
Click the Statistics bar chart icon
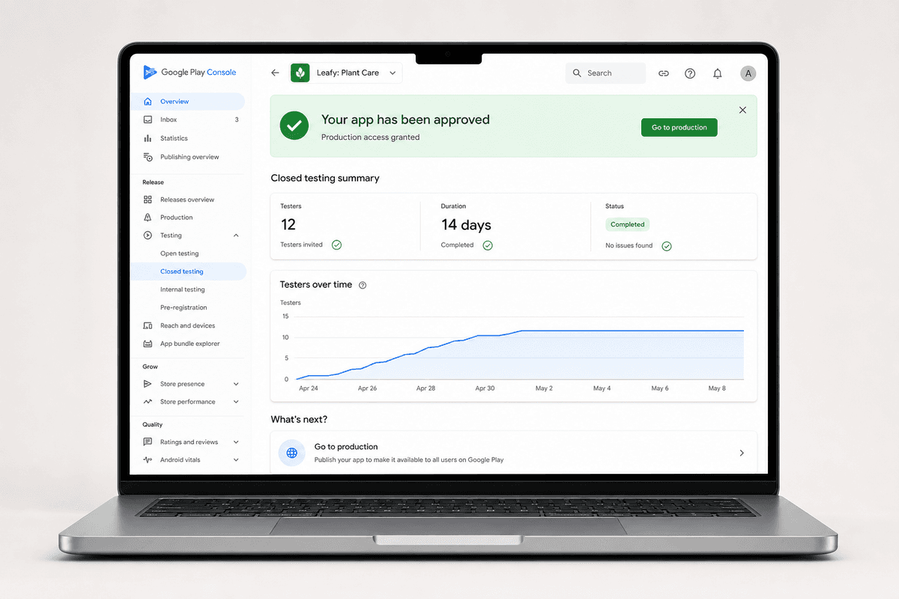click(x=148, y=139)
